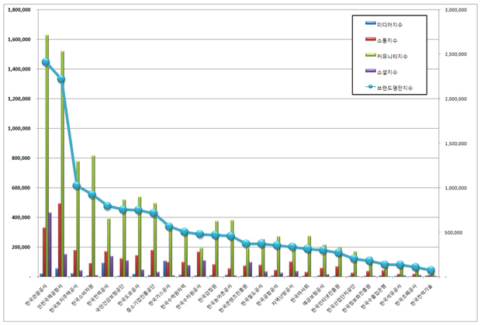Select the purple bar for 한국관광공사

50,244
